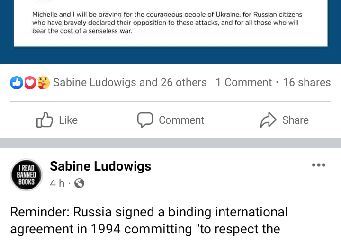This screenshot has height=241, width=341.
Task: Tap the Share button label
Action: (296, 120)
